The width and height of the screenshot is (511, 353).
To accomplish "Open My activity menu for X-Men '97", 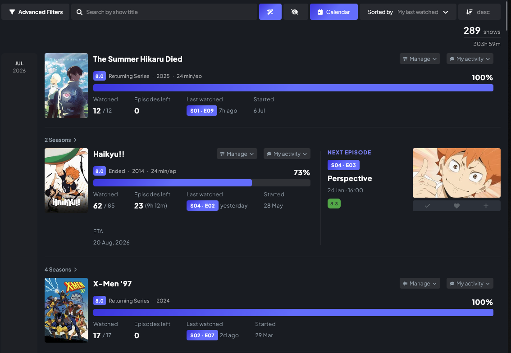I will coord(470,283).
